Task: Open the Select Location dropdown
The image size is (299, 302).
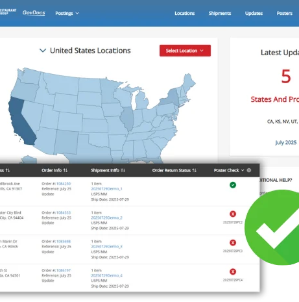Action: point(185,51)
